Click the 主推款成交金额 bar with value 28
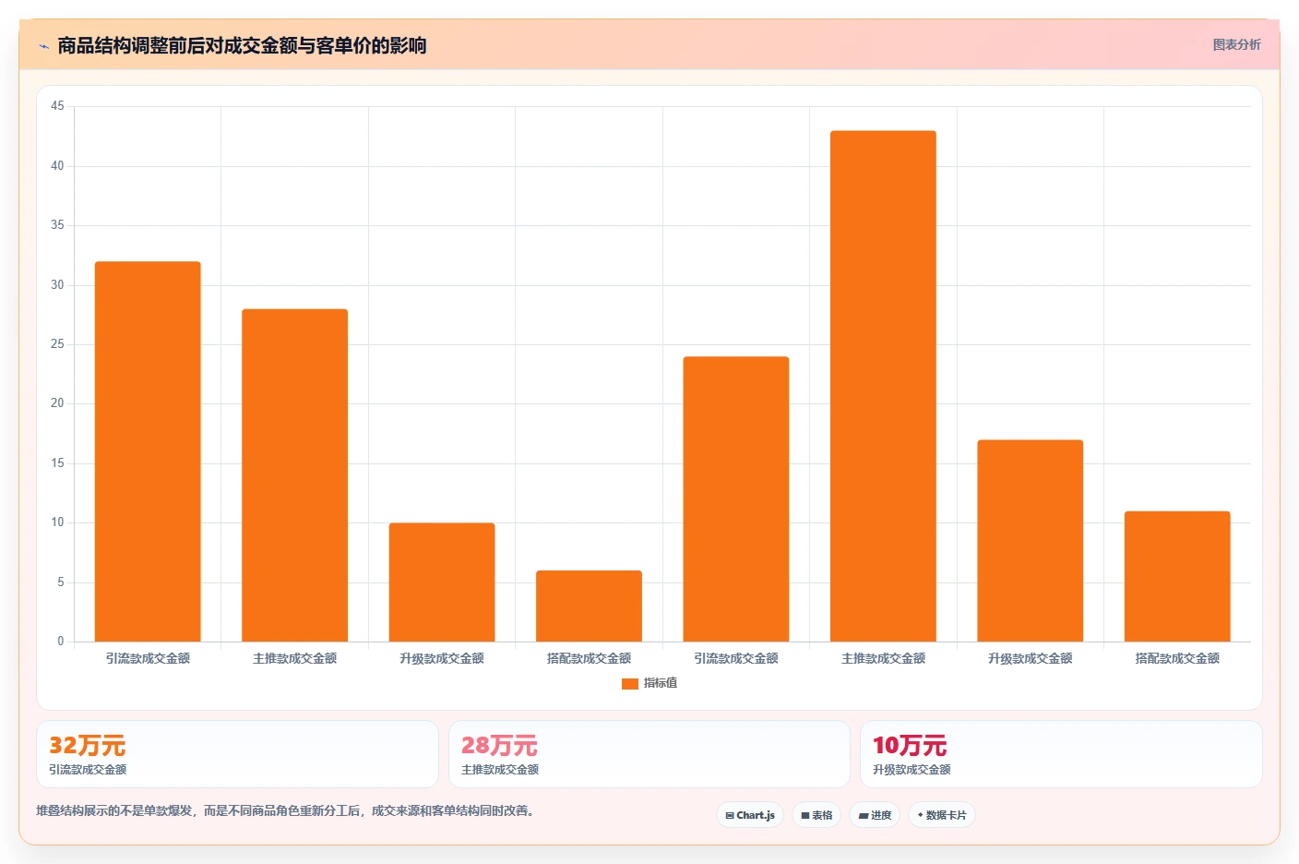The image size is (1299, 864). [x=294, y=475]
